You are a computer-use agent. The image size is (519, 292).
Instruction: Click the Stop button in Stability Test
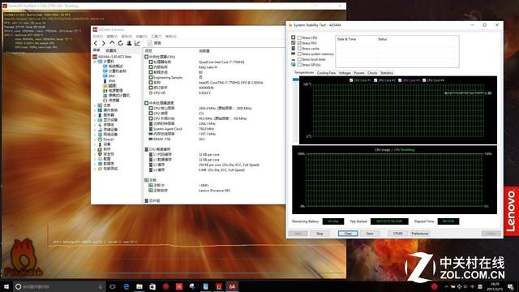click(320, 234)
